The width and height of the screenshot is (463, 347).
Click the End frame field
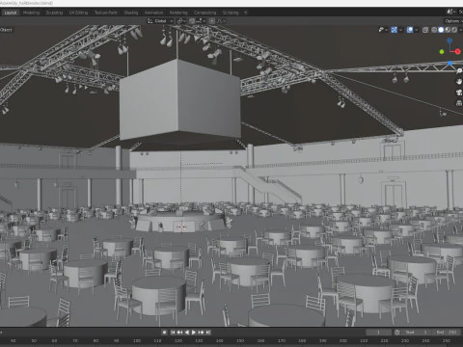coord(447,333)
